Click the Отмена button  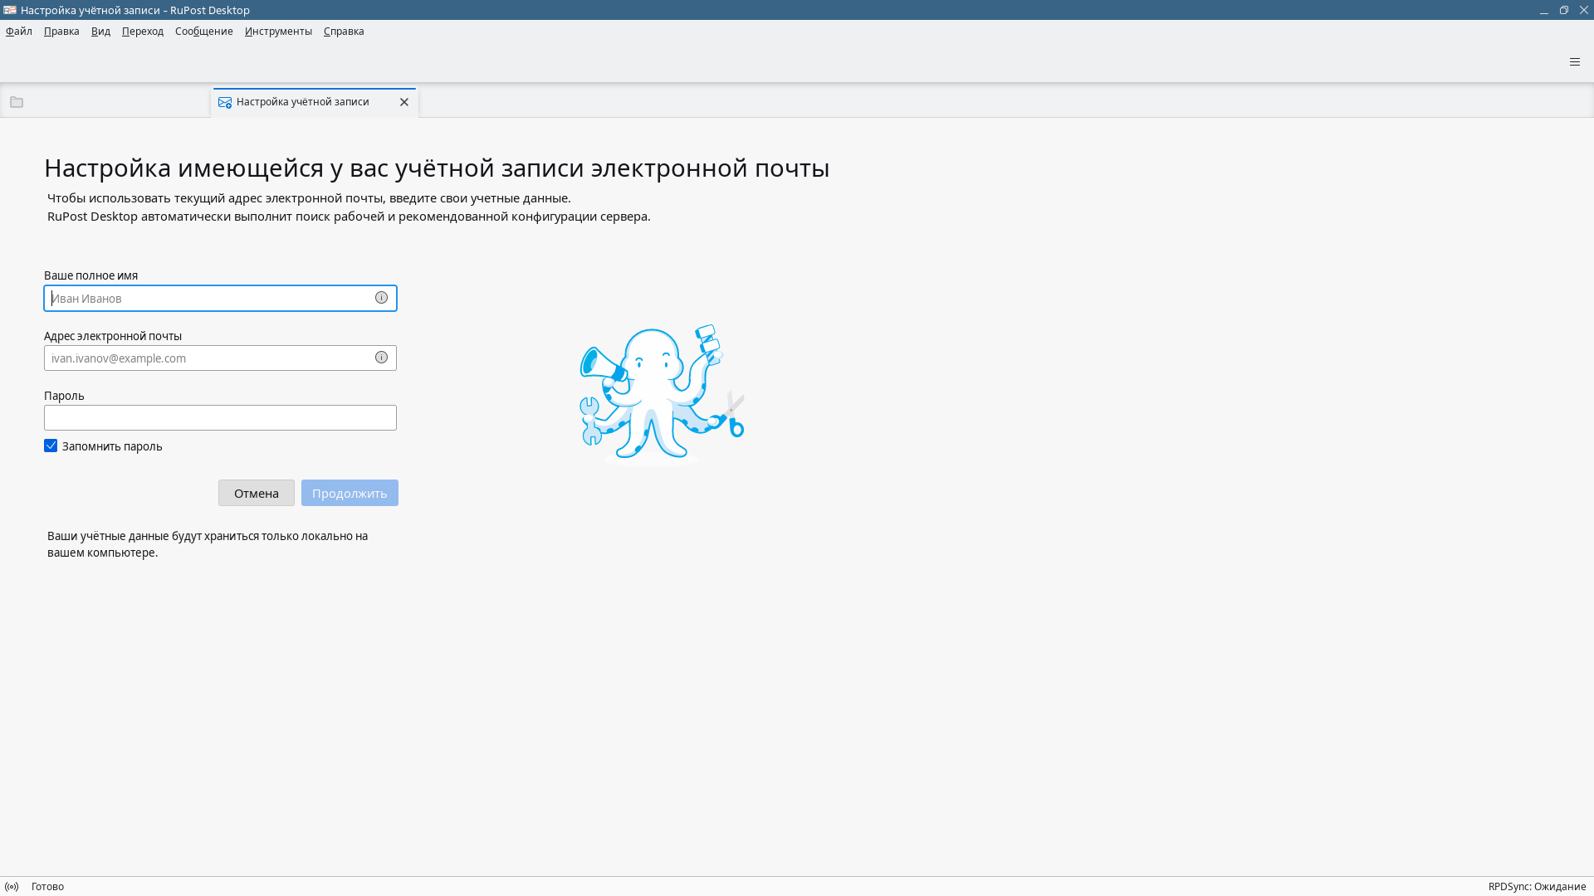coord(257,493)
